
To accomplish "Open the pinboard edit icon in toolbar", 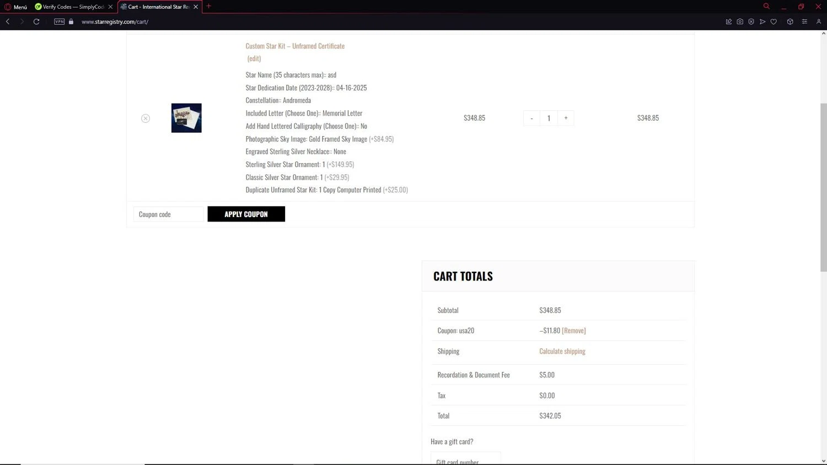I will pos(729,21).
